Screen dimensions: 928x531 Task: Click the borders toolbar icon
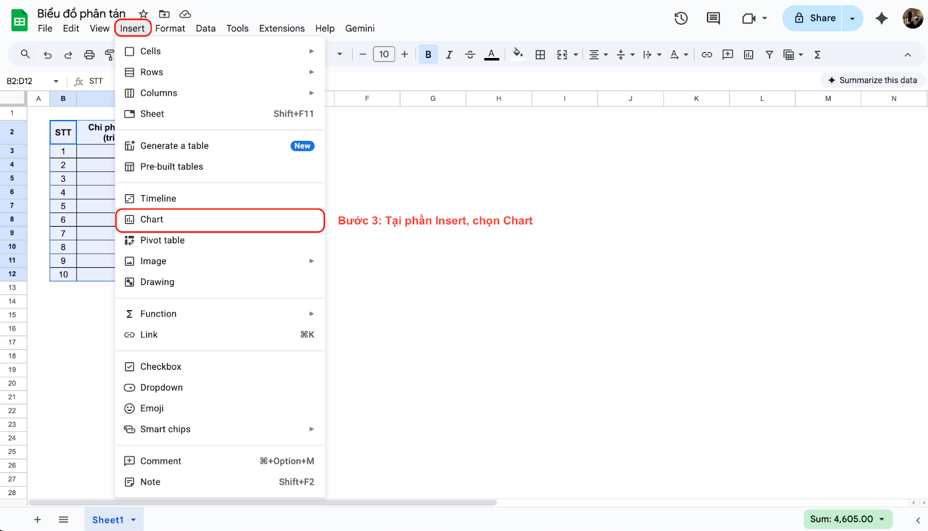click(x=540, y=54)
